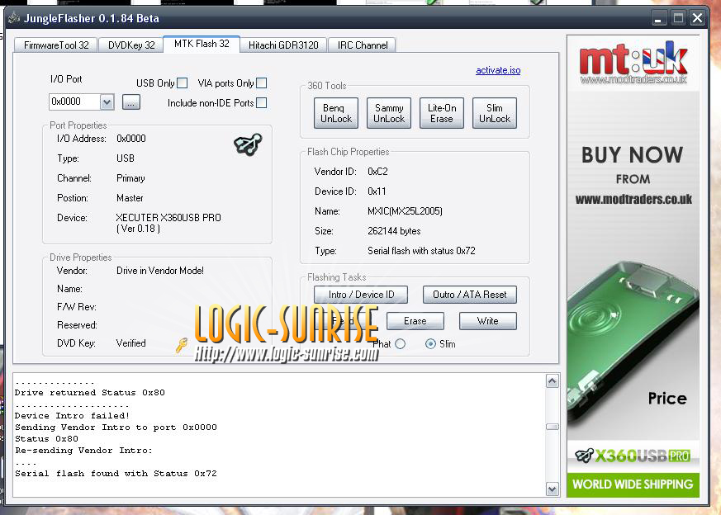Click the 'Device Intro failed!' log line
This screenshot has width=721, height=515.
72,415
